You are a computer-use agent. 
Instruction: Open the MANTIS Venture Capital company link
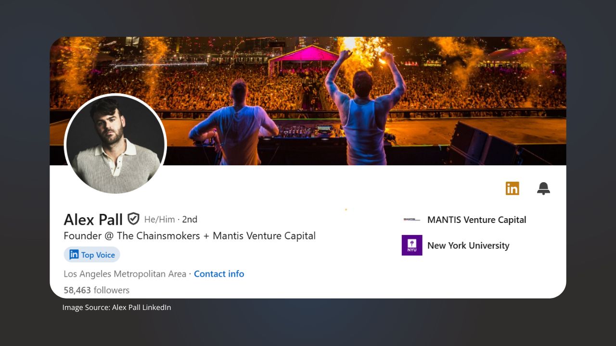[x=476, y=220]
